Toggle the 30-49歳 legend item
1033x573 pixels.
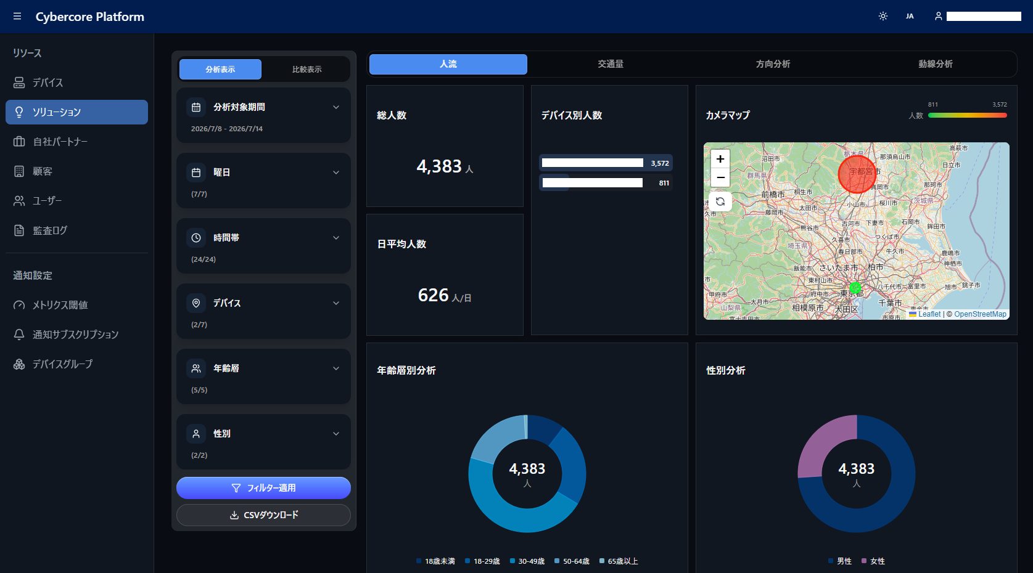[527, 561]
